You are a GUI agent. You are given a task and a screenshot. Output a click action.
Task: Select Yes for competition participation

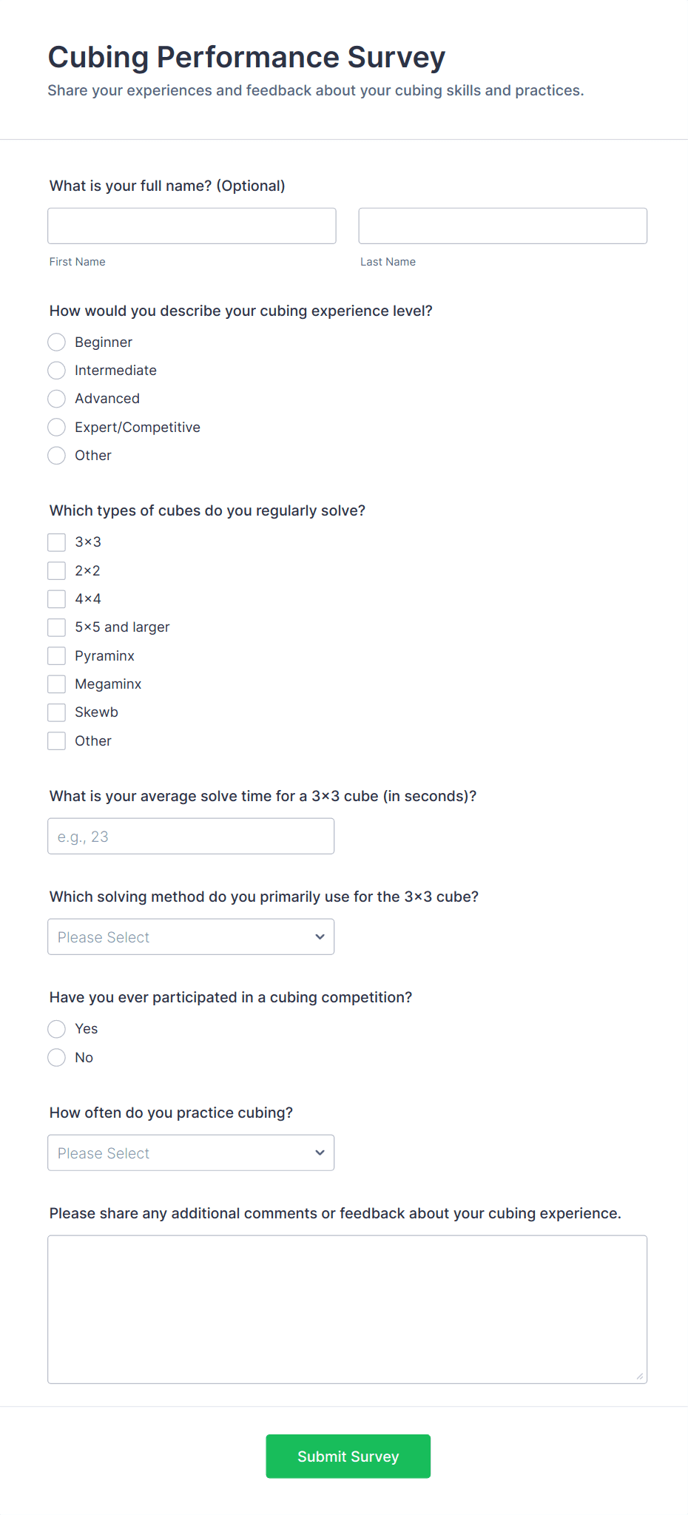coord(57,1029)
